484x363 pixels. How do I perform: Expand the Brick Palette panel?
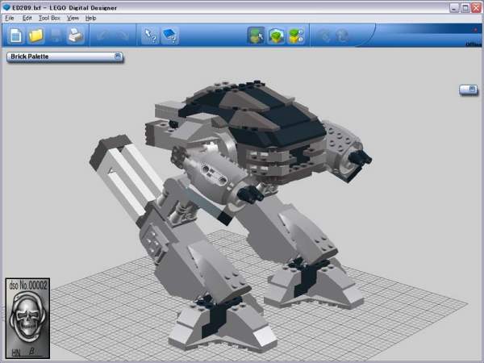point(118,56)
